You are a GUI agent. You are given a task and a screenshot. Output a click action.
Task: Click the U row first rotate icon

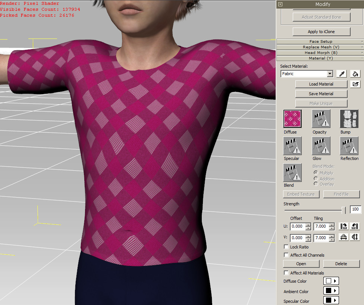[343, 226]
